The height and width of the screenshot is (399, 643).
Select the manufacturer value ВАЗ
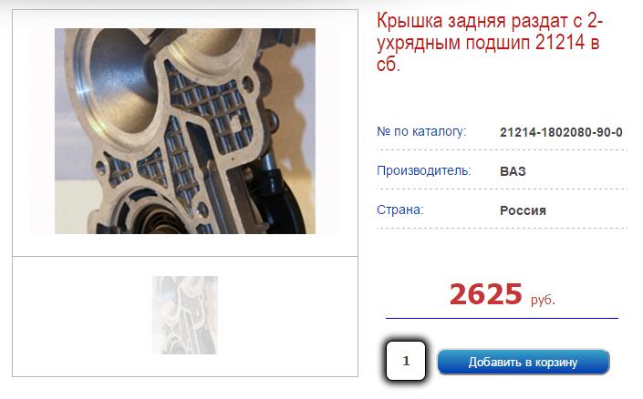513,171
